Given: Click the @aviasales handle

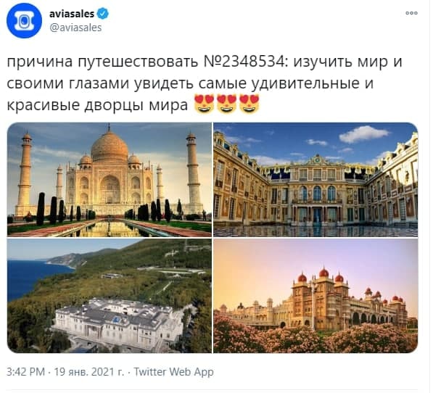Looking at the screenshot, I should click(75, 28).
